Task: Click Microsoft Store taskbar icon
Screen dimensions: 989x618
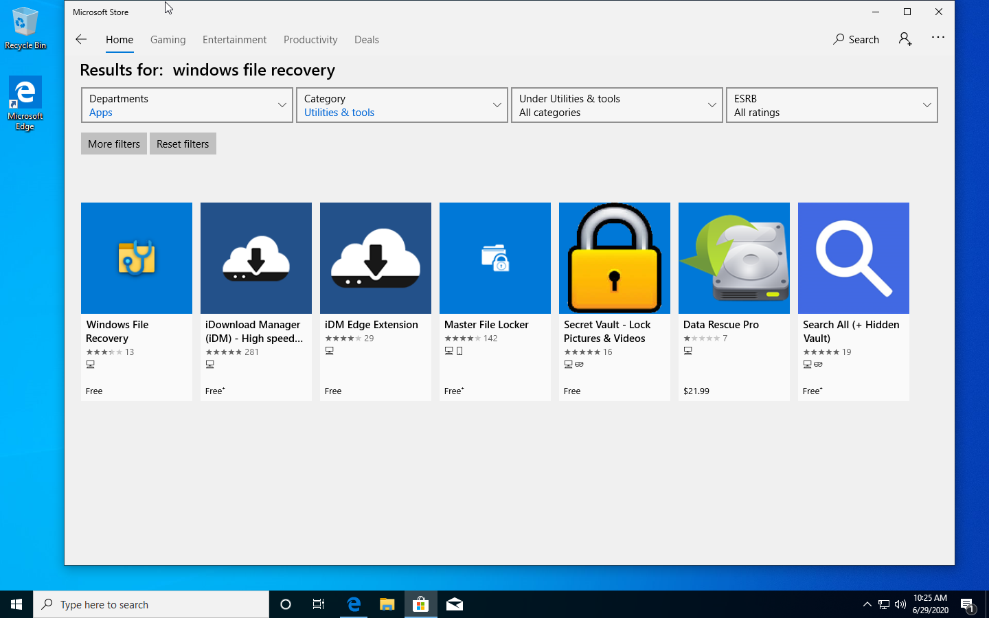Action: pos(420,604)
